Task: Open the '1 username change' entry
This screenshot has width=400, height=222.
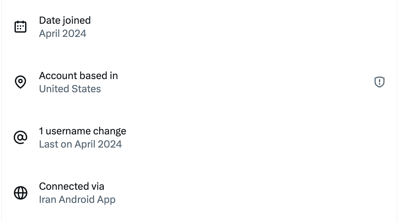Action: tap(83, 131)
